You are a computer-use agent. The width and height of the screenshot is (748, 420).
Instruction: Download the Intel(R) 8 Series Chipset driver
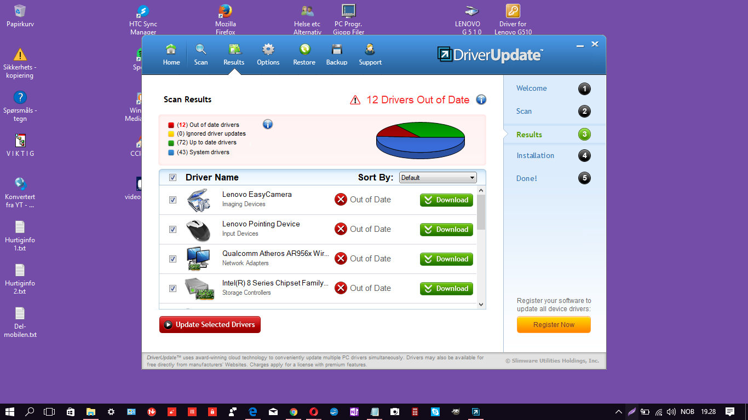pos(446,289)
